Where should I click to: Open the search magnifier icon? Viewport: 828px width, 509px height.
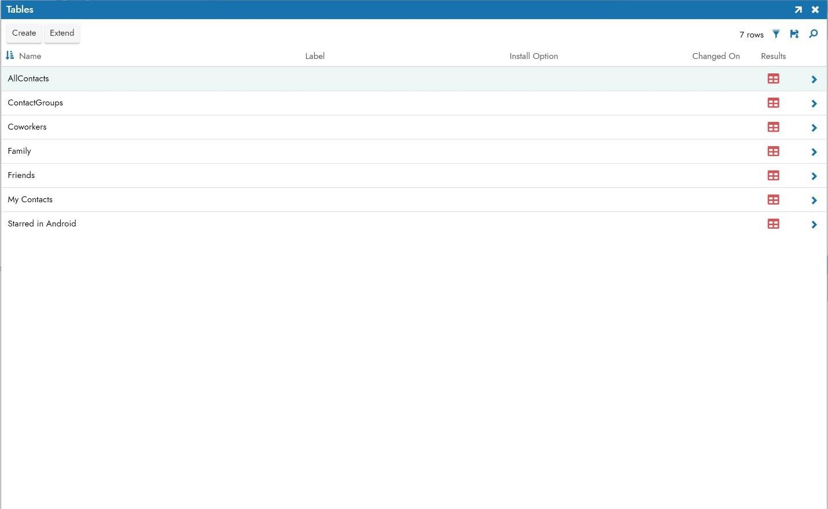814,34
